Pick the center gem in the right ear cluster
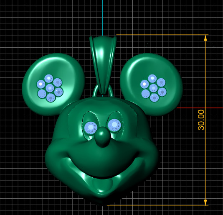This screenshot has height=215, width=223. tap(154, 88)
